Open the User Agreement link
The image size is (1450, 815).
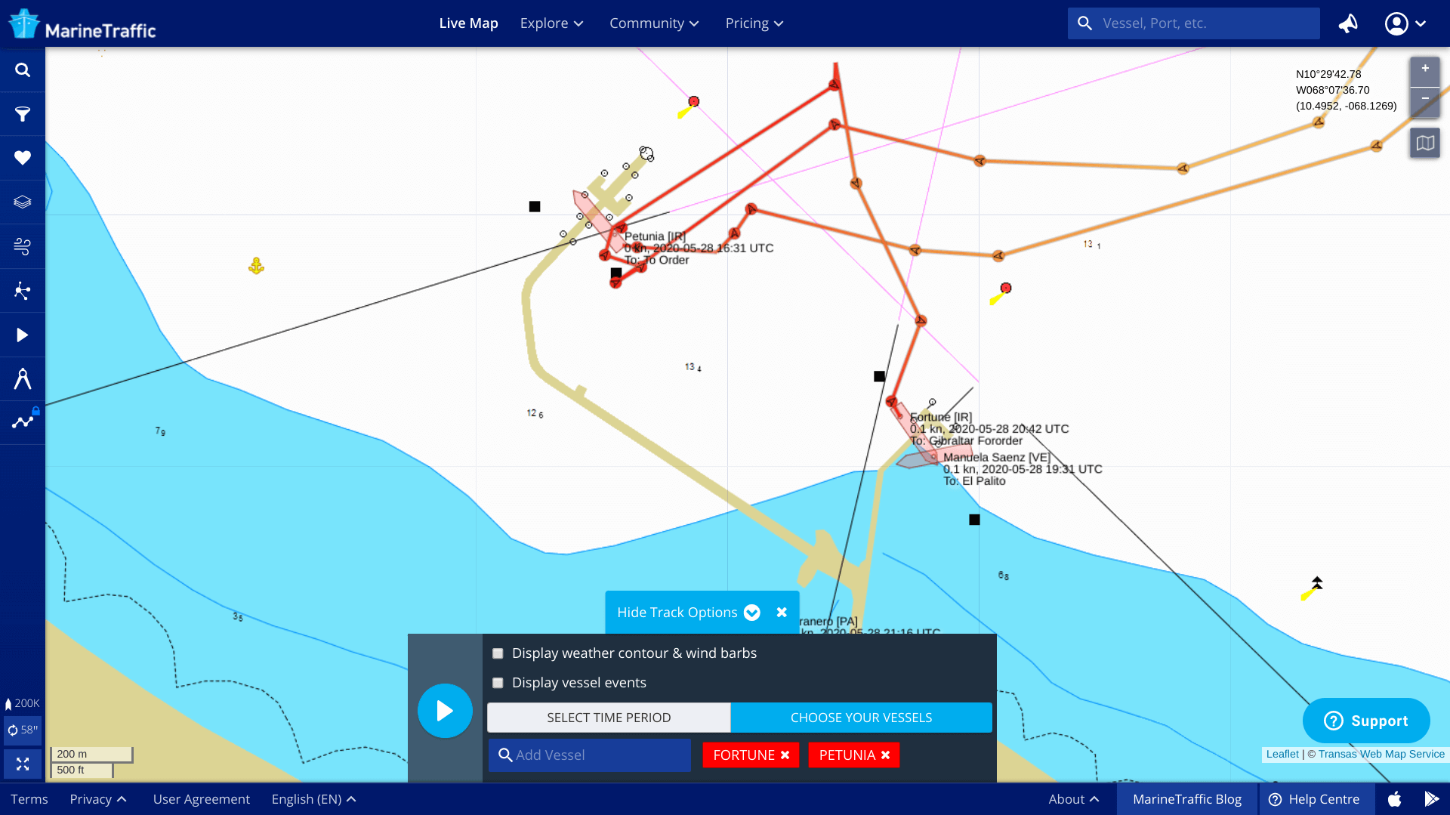[202, 799]
